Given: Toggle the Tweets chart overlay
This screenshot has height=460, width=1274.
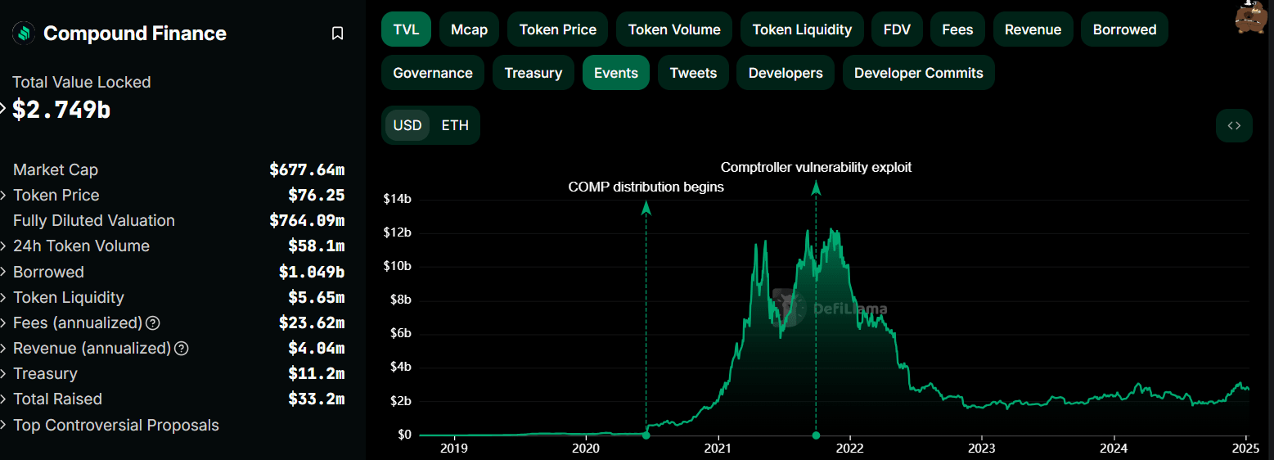Looking at the screenshot, I should click(693, 73).
